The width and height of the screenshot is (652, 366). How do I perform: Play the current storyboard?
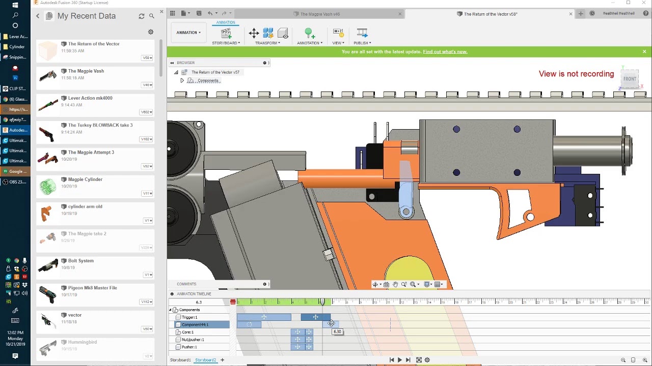click(x=400, y=360)
